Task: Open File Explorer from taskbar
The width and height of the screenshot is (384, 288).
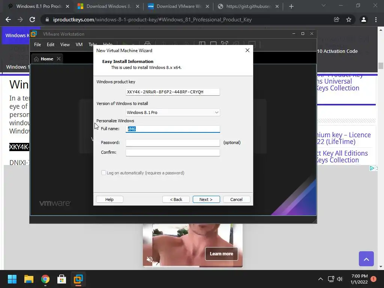Action: point(28,279)
